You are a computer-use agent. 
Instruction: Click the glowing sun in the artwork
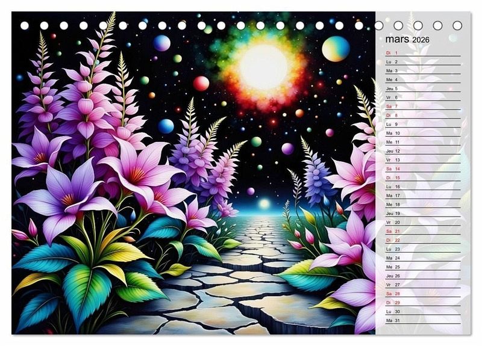[x=263, y=67]
